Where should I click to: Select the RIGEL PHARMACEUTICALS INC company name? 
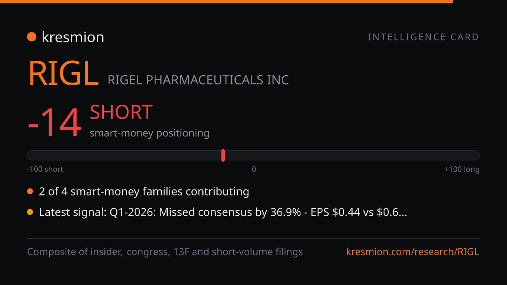point(198,80)
